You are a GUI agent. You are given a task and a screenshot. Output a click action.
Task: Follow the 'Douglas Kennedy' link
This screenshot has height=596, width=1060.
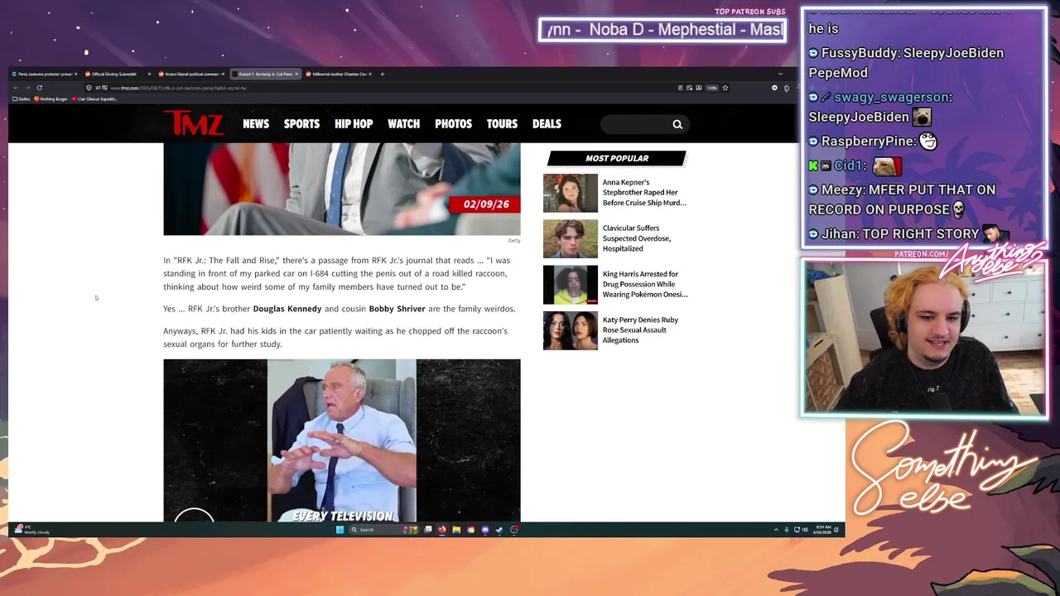click(x=287, y=309)
